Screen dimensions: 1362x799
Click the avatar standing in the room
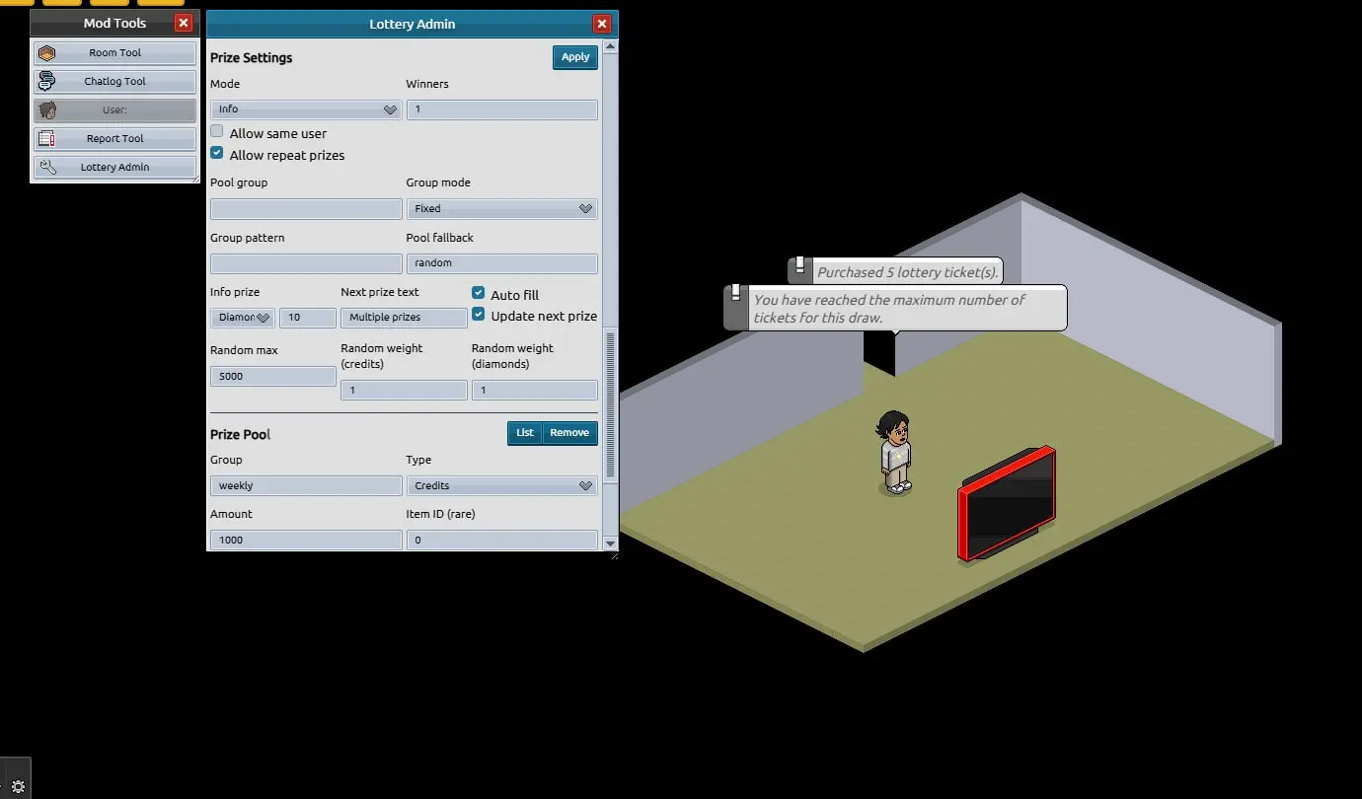point(894,452)
